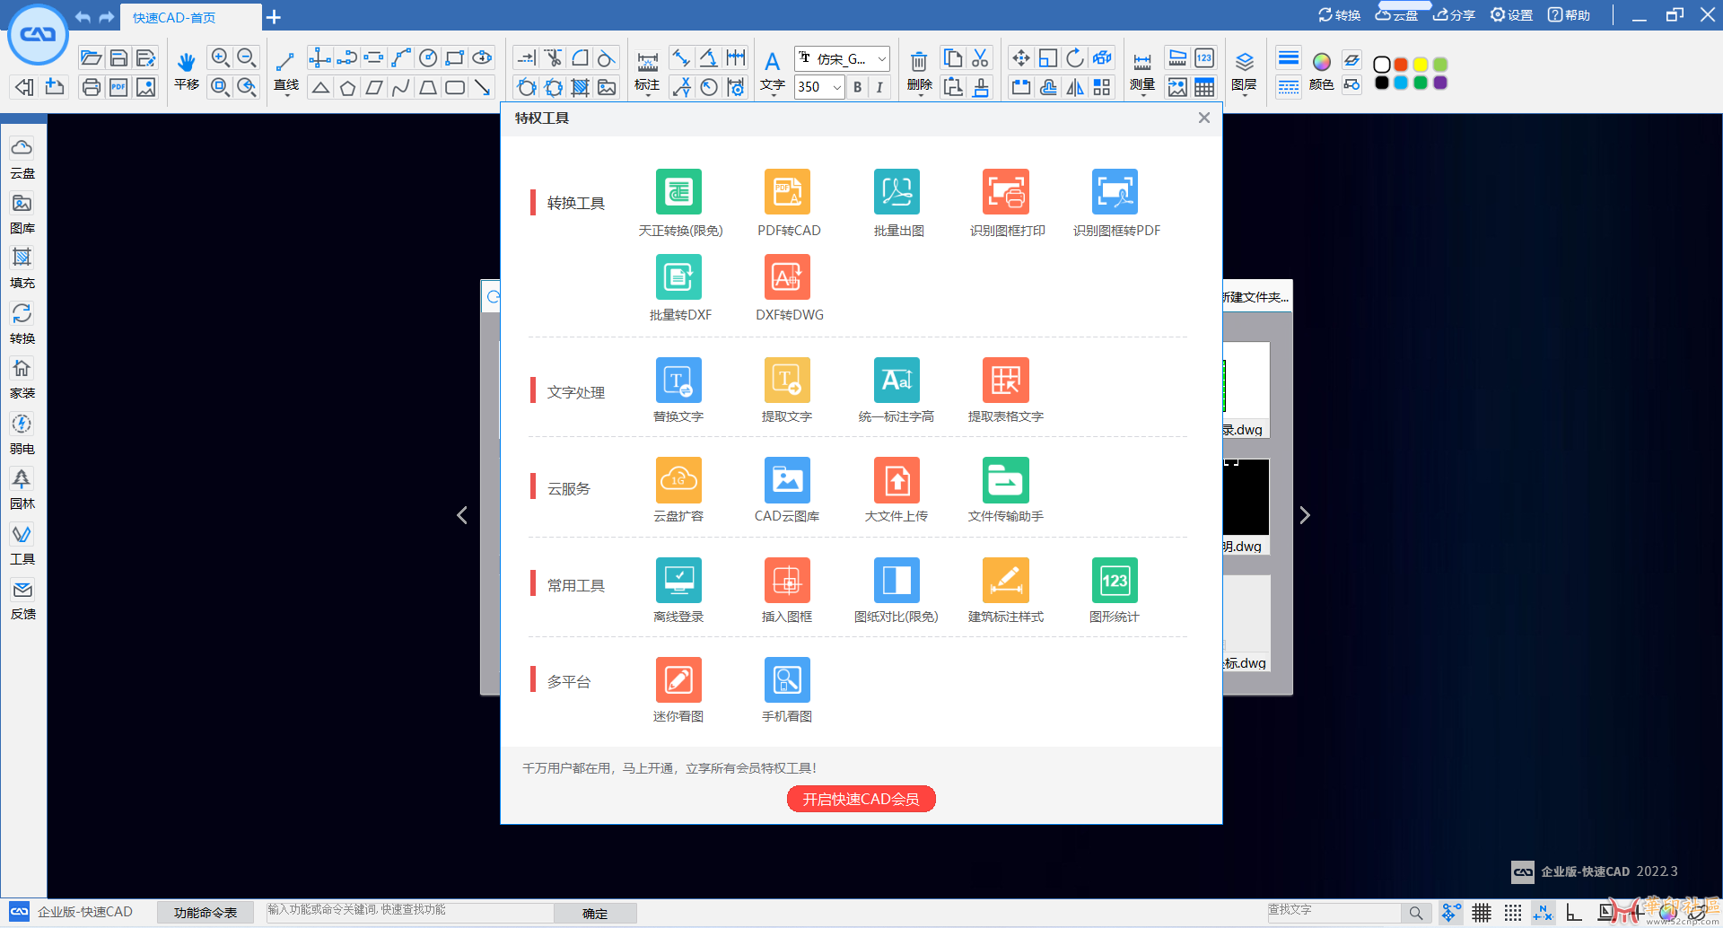
Task: Open the 替换文字 replace text tool
Action: (679, 390)
